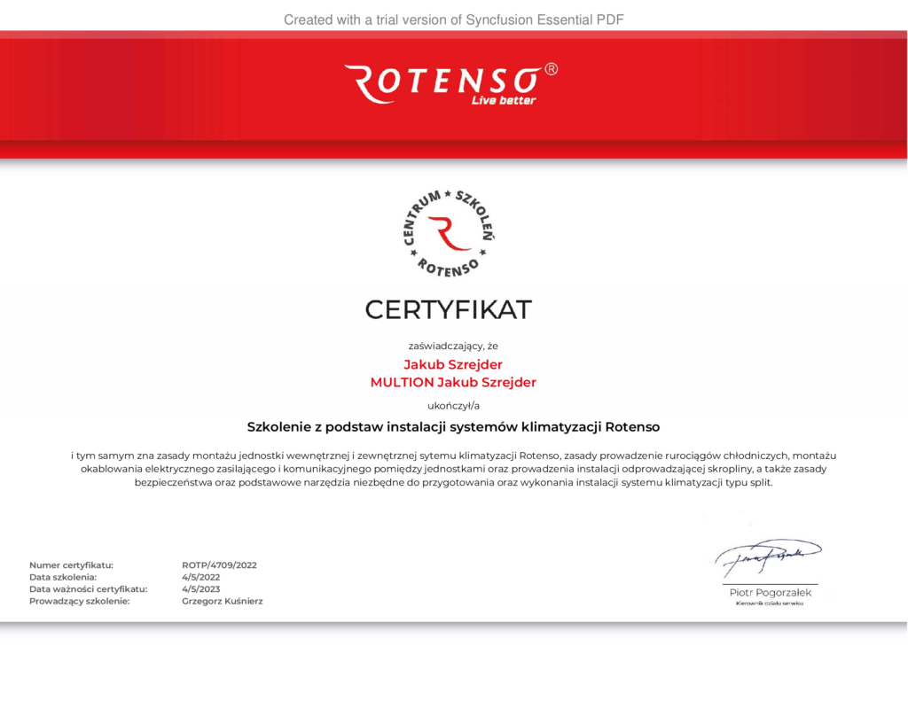908x701 pixels.
Task: Click the bold training title about klimatyzacji Rotenso
Action: [453, 427]
